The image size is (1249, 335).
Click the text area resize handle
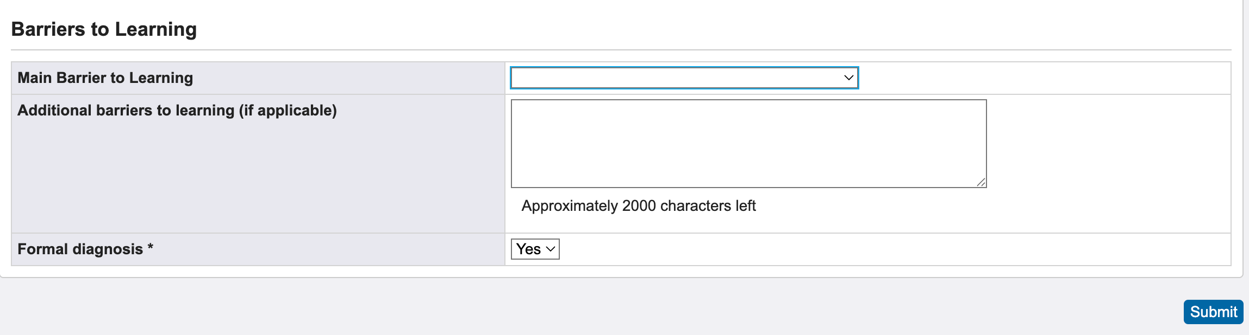click(x=981, y=183)
